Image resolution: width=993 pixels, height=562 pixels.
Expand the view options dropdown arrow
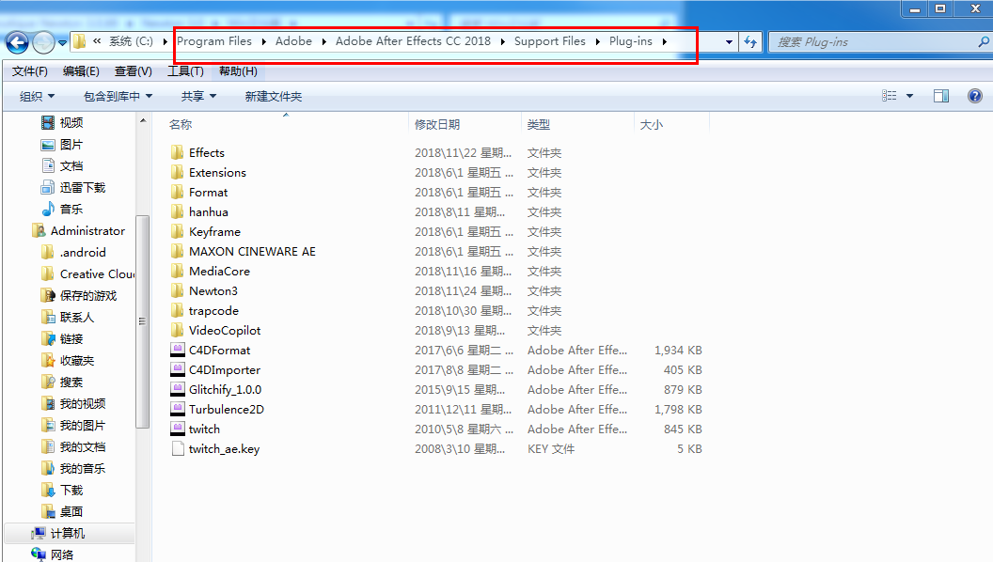click(x=909, y=96)
